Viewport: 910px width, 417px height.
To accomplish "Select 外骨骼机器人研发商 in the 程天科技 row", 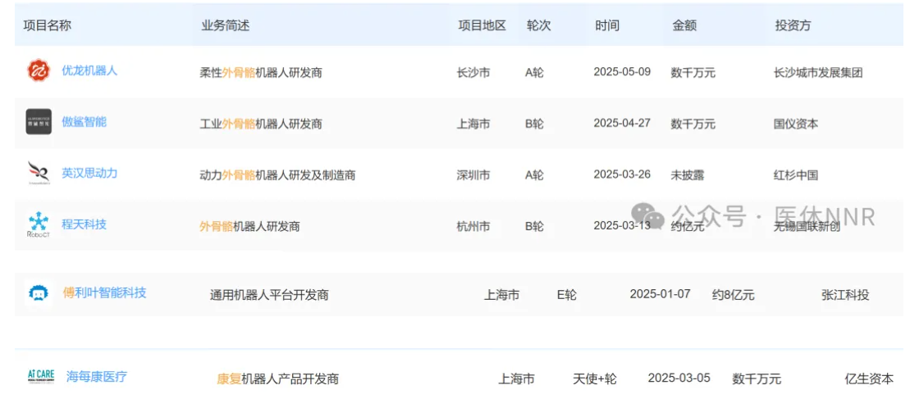I will click(x=249, y=226).
